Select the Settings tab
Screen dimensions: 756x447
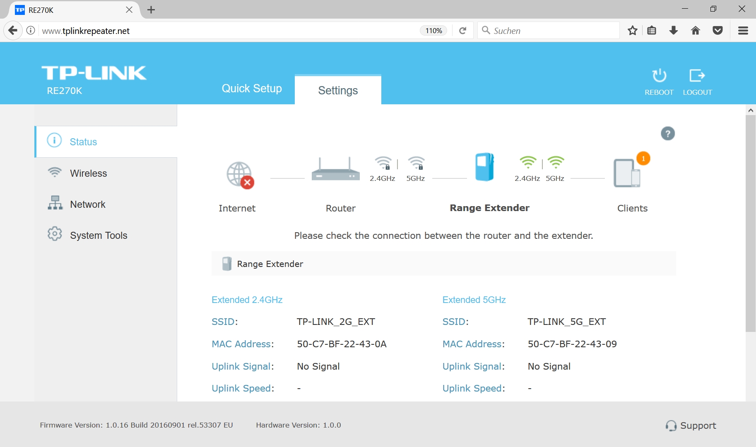click(x=338, y=90)
